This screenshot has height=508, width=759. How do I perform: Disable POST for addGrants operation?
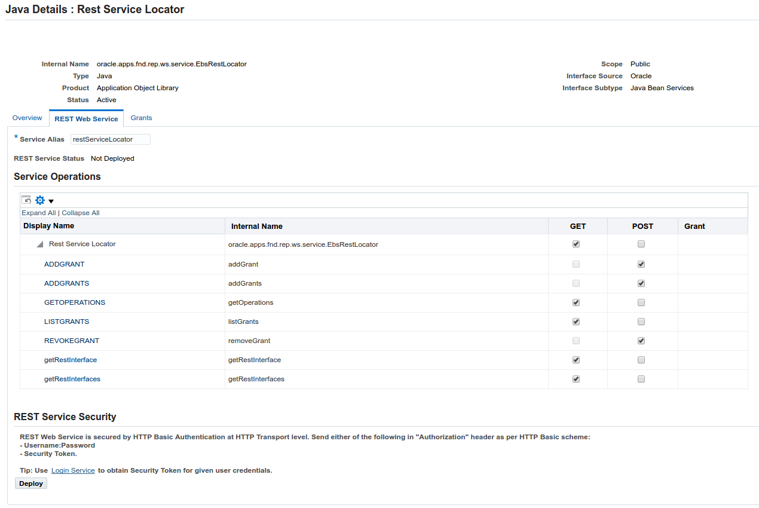click(641, 283)
